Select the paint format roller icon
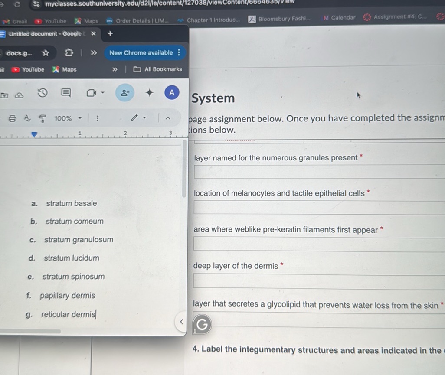Viewport: 445px width, 375px height. click(x=42, y=118)
